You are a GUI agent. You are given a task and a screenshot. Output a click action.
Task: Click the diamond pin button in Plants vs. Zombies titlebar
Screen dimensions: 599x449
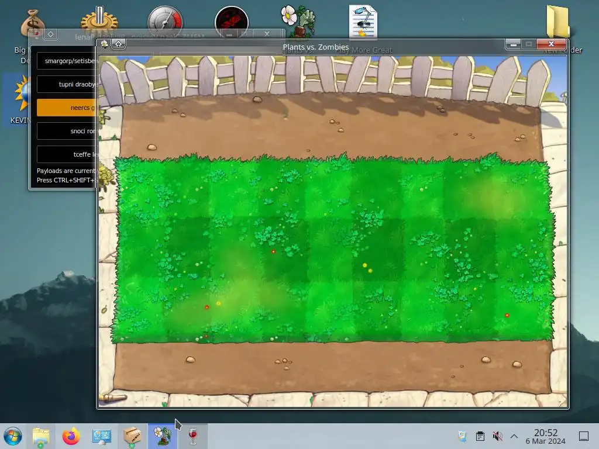tap(118, 44)
